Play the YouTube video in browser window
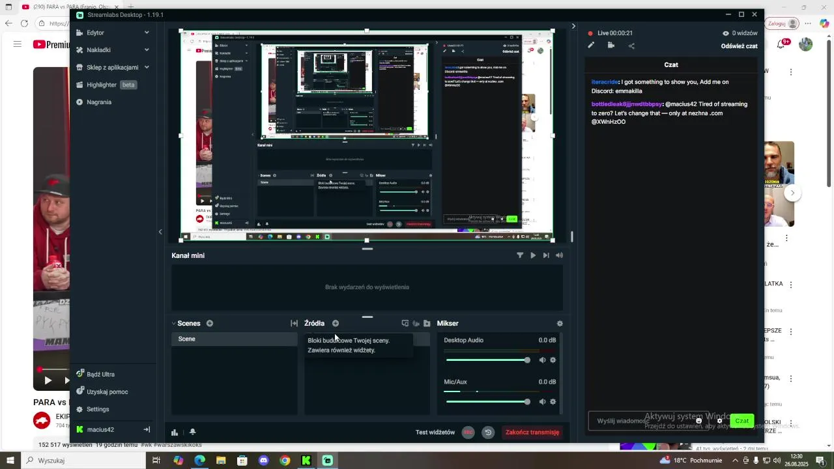Screen dimensions: 834x469 48,380
